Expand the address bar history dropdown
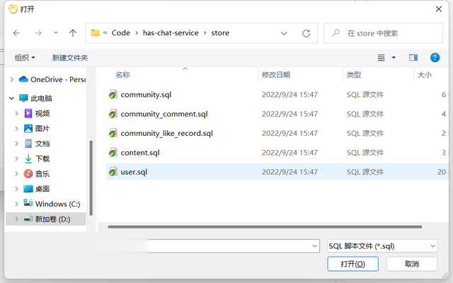The width and height of the screenshot is (453, 283). [x=284, y=33]
